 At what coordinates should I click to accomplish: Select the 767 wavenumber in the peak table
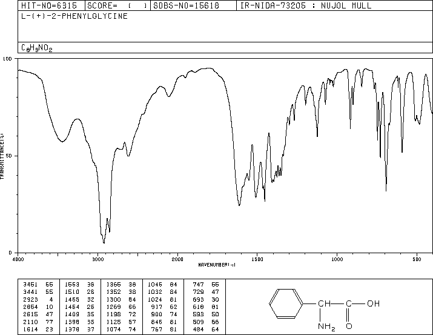coord(157,330)
